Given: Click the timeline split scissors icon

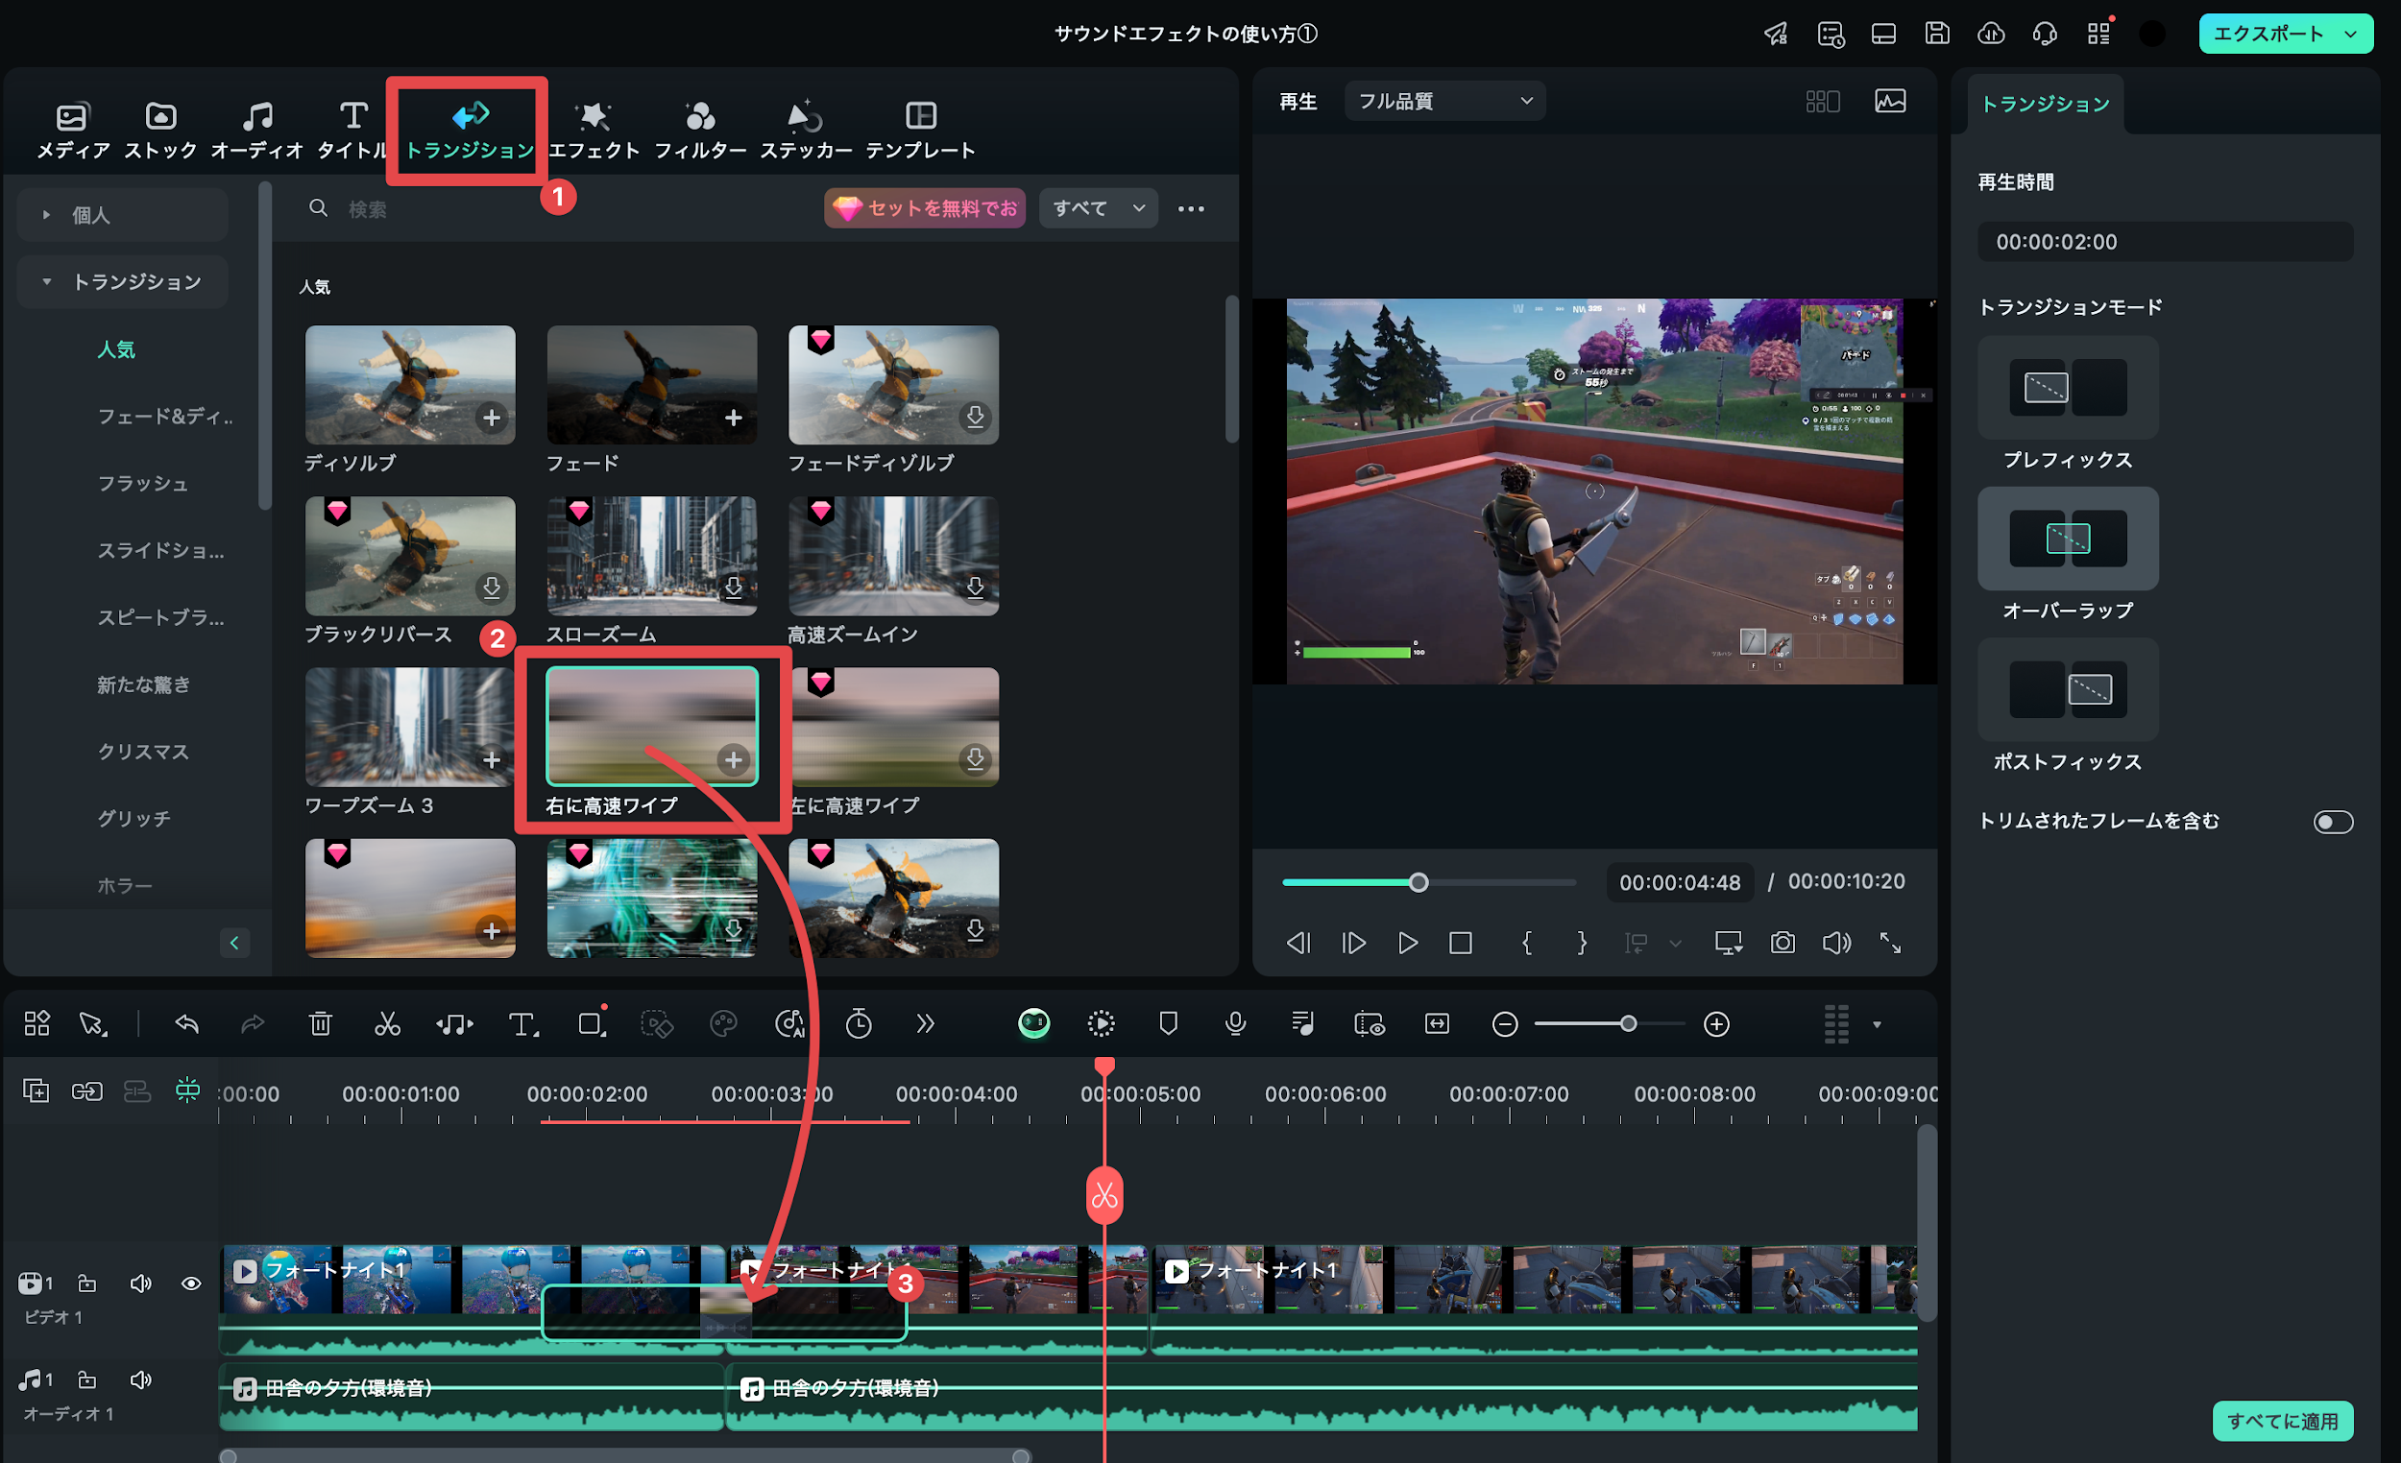Looking at the screenshot, I should point(388,1023).
